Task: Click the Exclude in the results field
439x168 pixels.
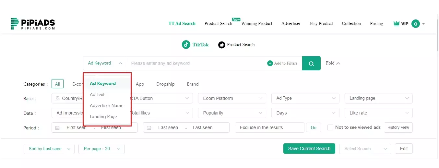Action: (269, 127)
